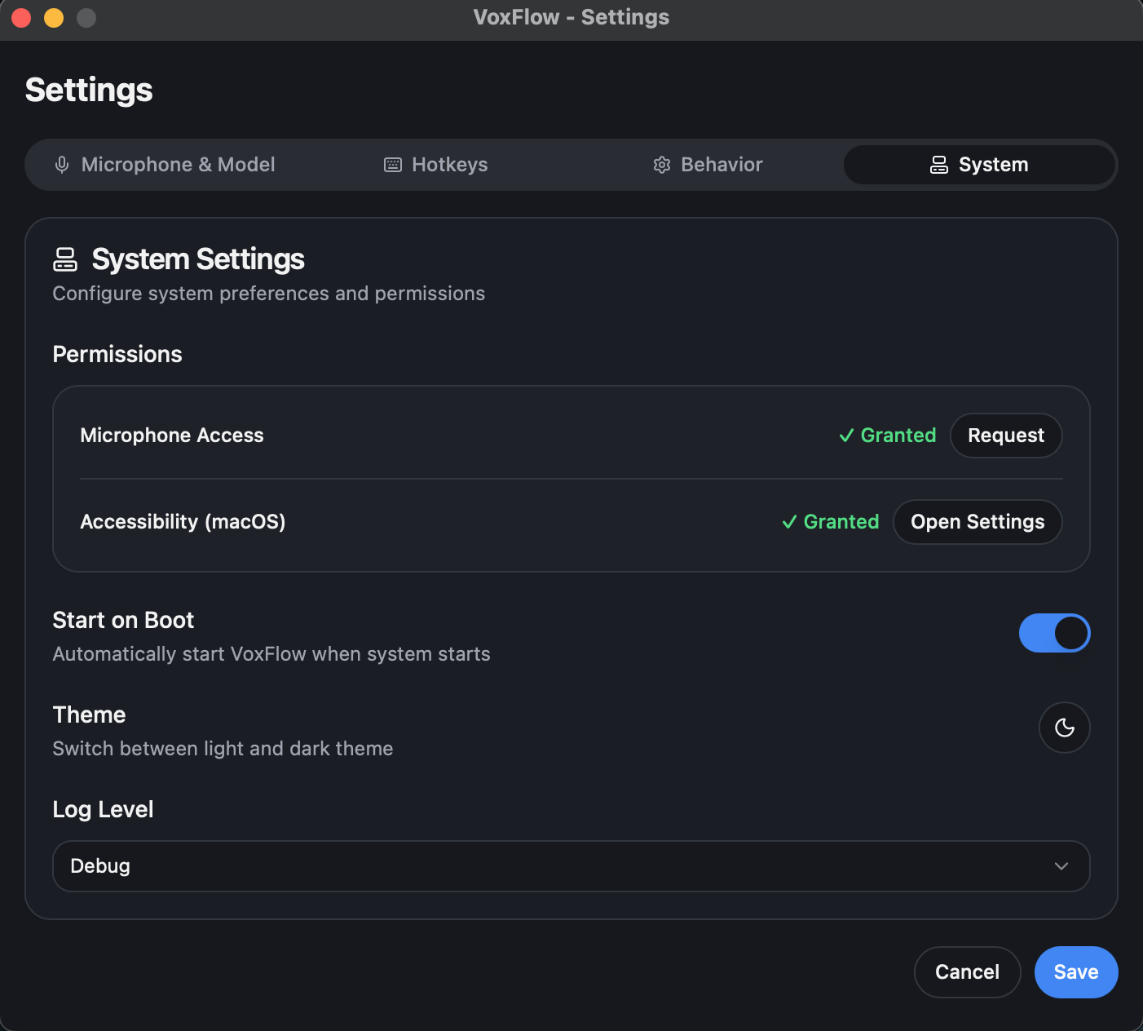Click the green checkmark beside Accessibility
The image size is (1143, 1031).
[788, 521]
